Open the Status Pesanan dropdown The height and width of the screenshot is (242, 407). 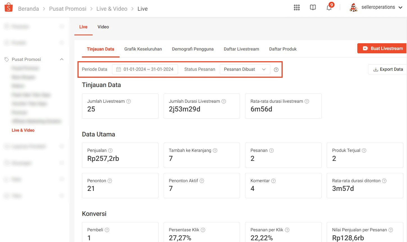(x=245, y=69)
